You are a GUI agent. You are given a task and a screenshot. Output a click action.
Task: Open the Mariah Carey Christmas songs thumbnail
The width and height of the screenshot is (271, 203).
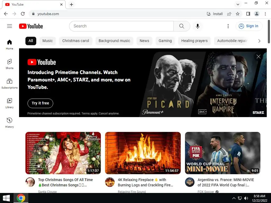click(x=63, y=153)
